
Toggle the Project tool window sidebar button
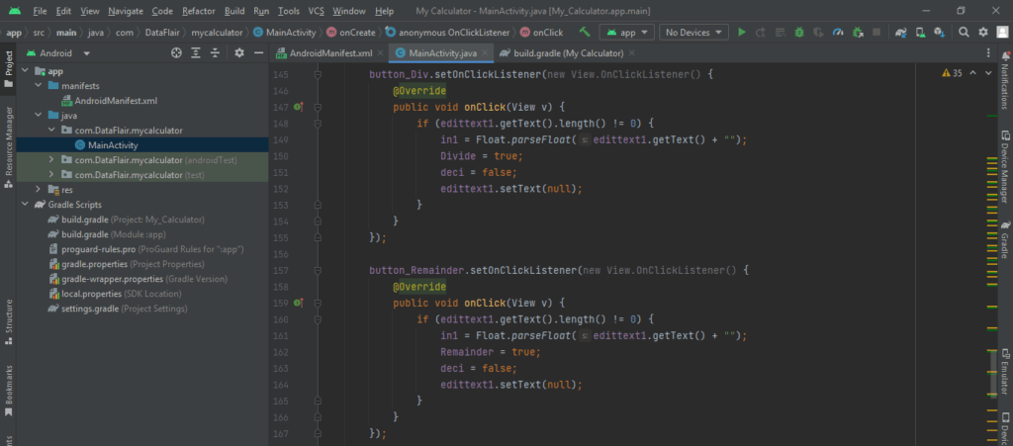click(9, 64)
